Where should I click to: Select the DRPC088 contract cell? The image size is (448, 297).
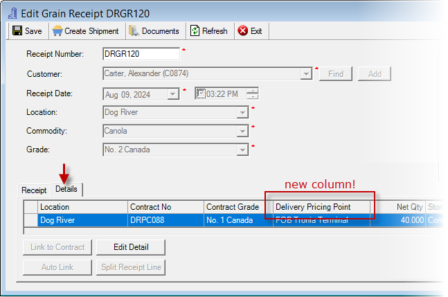point(165,220)
